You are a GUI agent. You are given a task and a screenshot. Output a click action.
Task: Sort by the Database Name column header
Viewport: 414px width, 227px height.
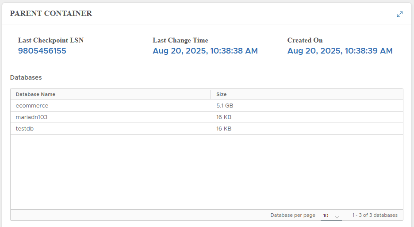tap(35, 94)
